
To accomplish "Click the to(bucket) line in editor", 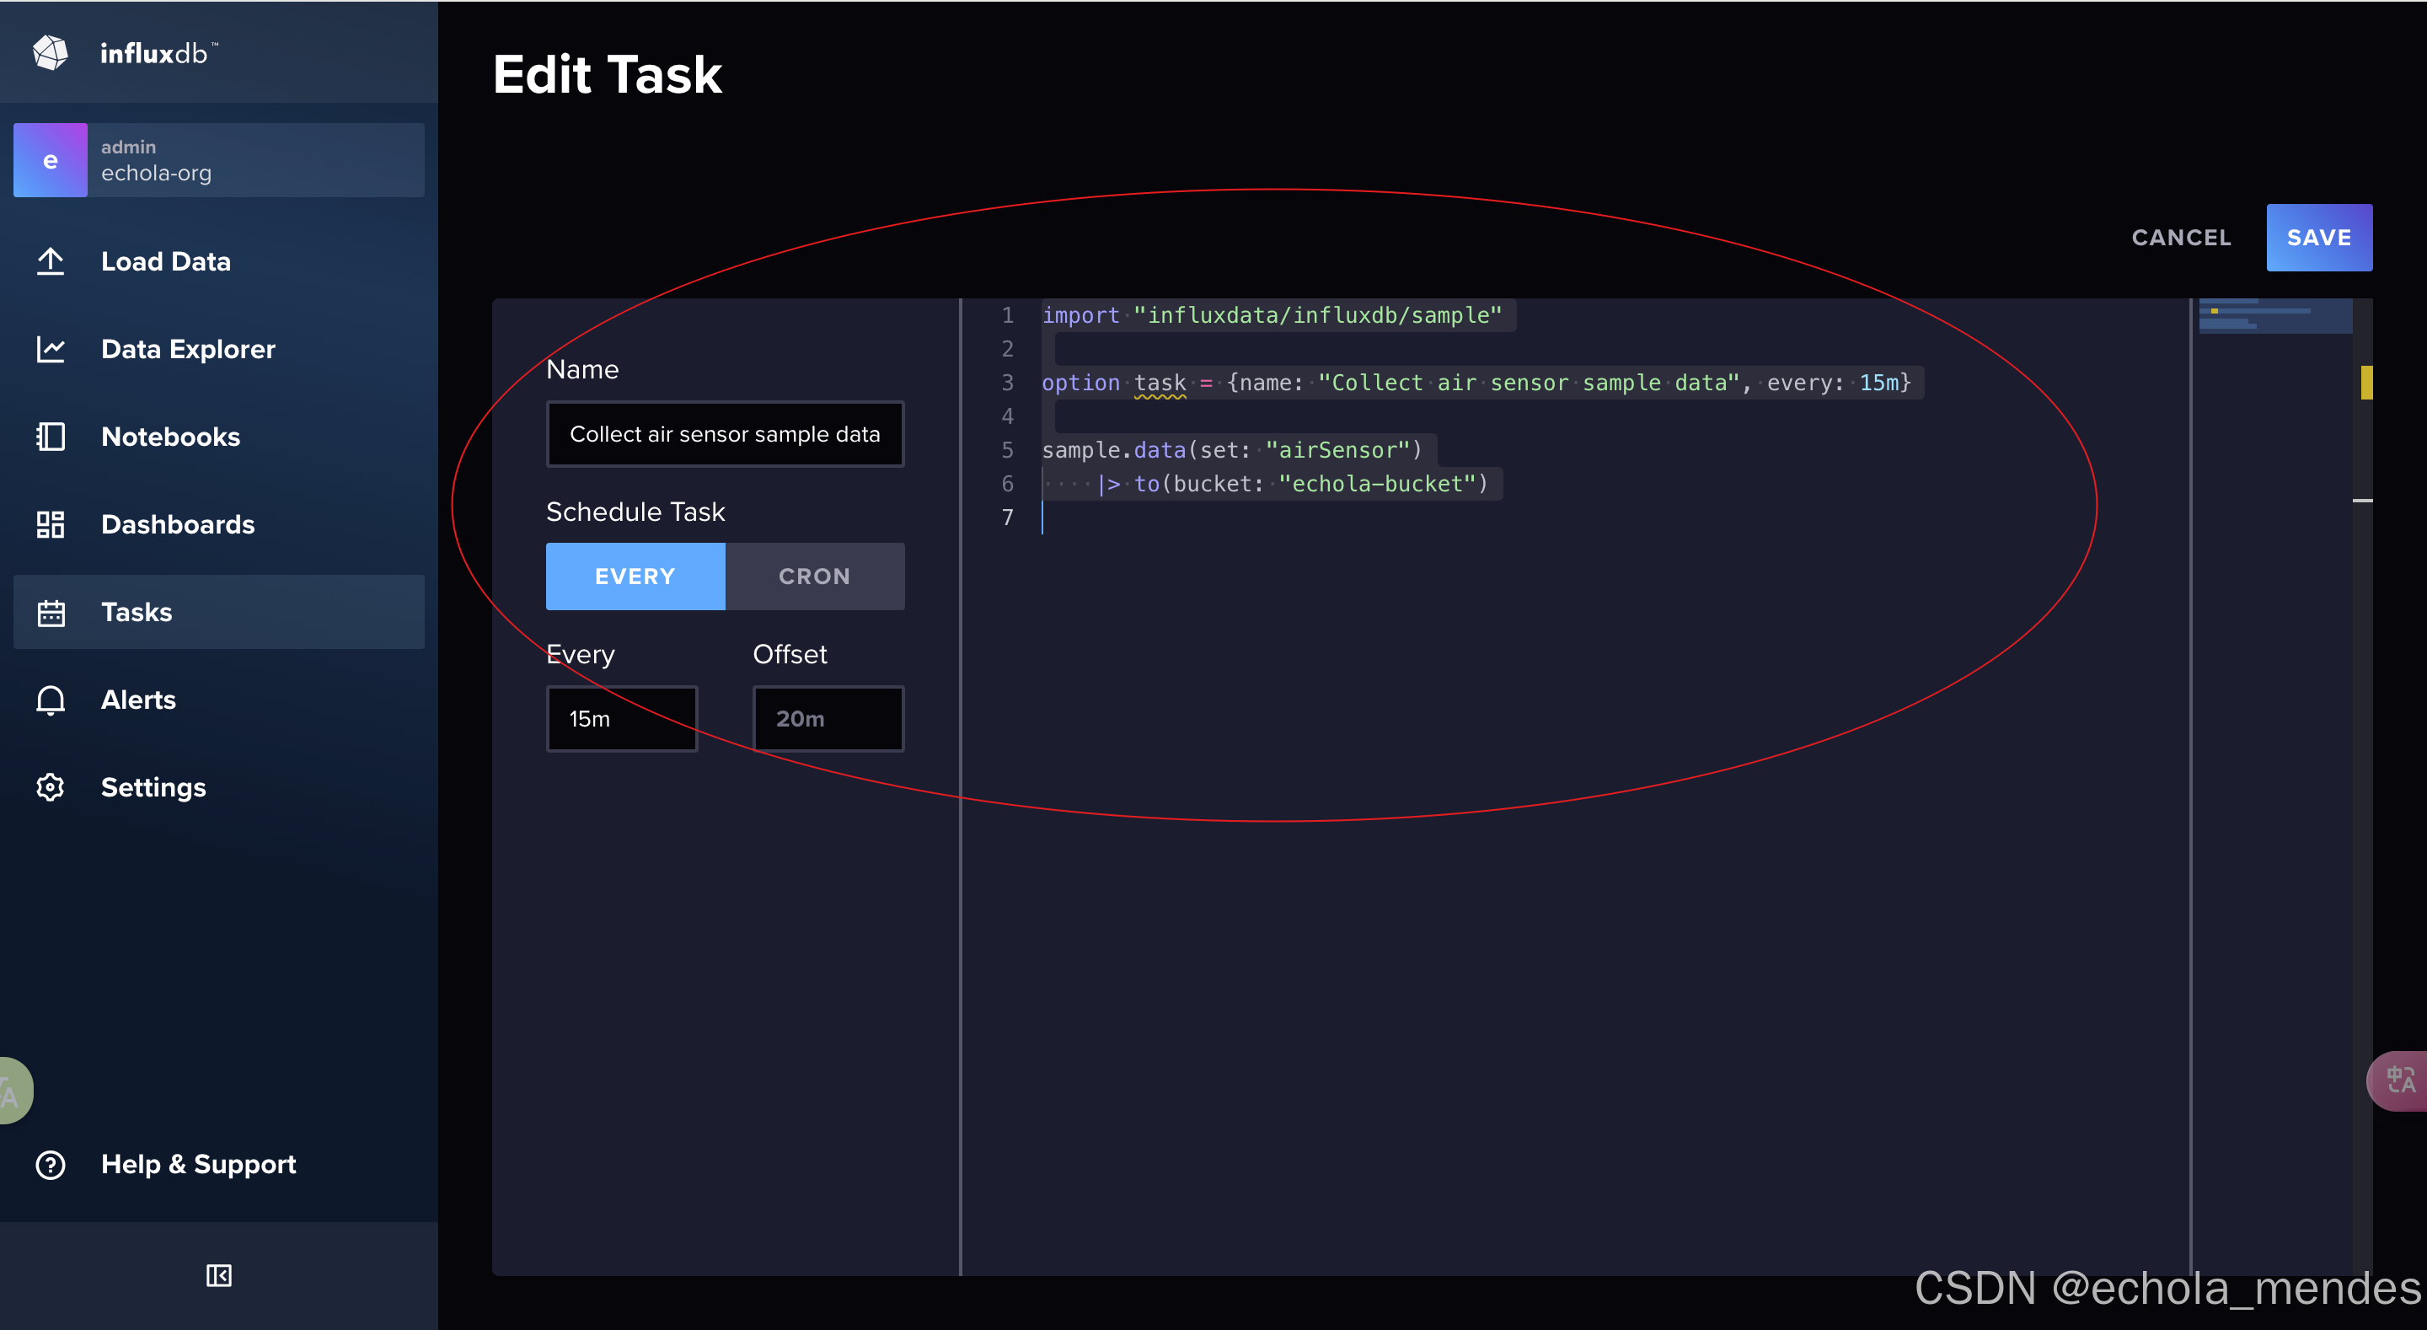I will point(1293,484).
